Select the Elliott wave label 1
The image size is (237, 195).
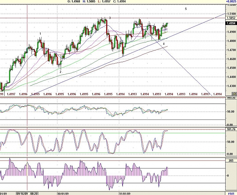(x=40, y=34)
